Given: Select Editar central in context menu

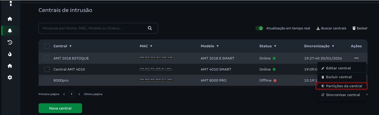Looking at the screenshot, I should pyautogui.click(x=338, y=68).
